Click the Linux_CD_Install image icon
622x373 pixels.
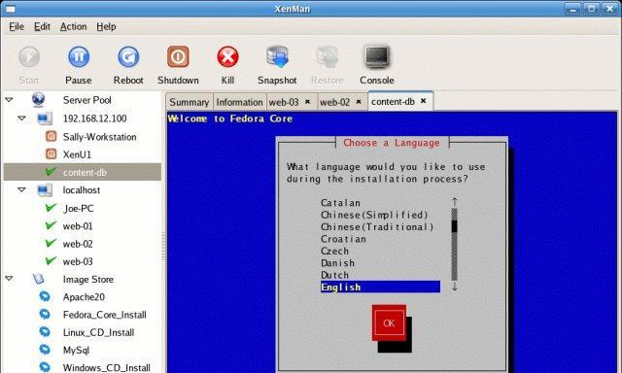[x=45, y=332]
